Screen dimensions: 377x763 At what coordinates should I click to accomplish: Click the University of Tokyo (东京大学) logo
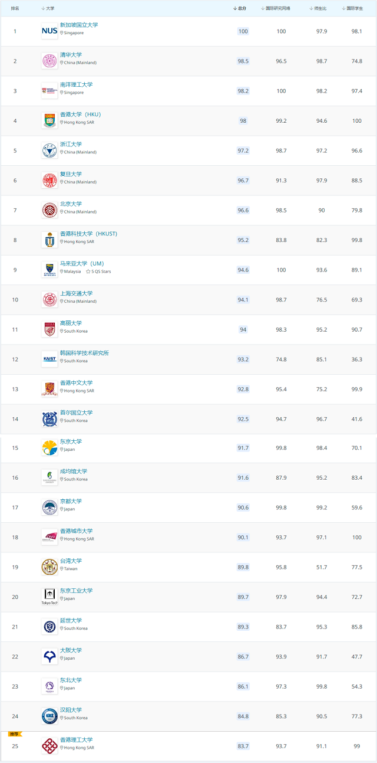[49, 448]
